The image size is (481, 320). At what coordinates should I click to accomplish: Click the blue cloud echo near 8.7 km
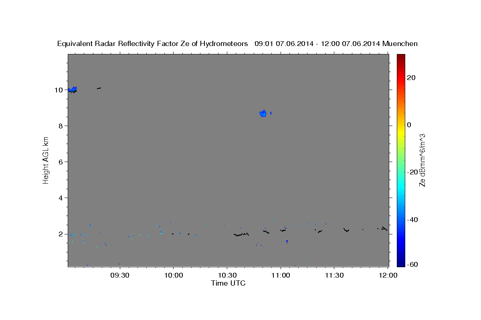pos(263,114)
